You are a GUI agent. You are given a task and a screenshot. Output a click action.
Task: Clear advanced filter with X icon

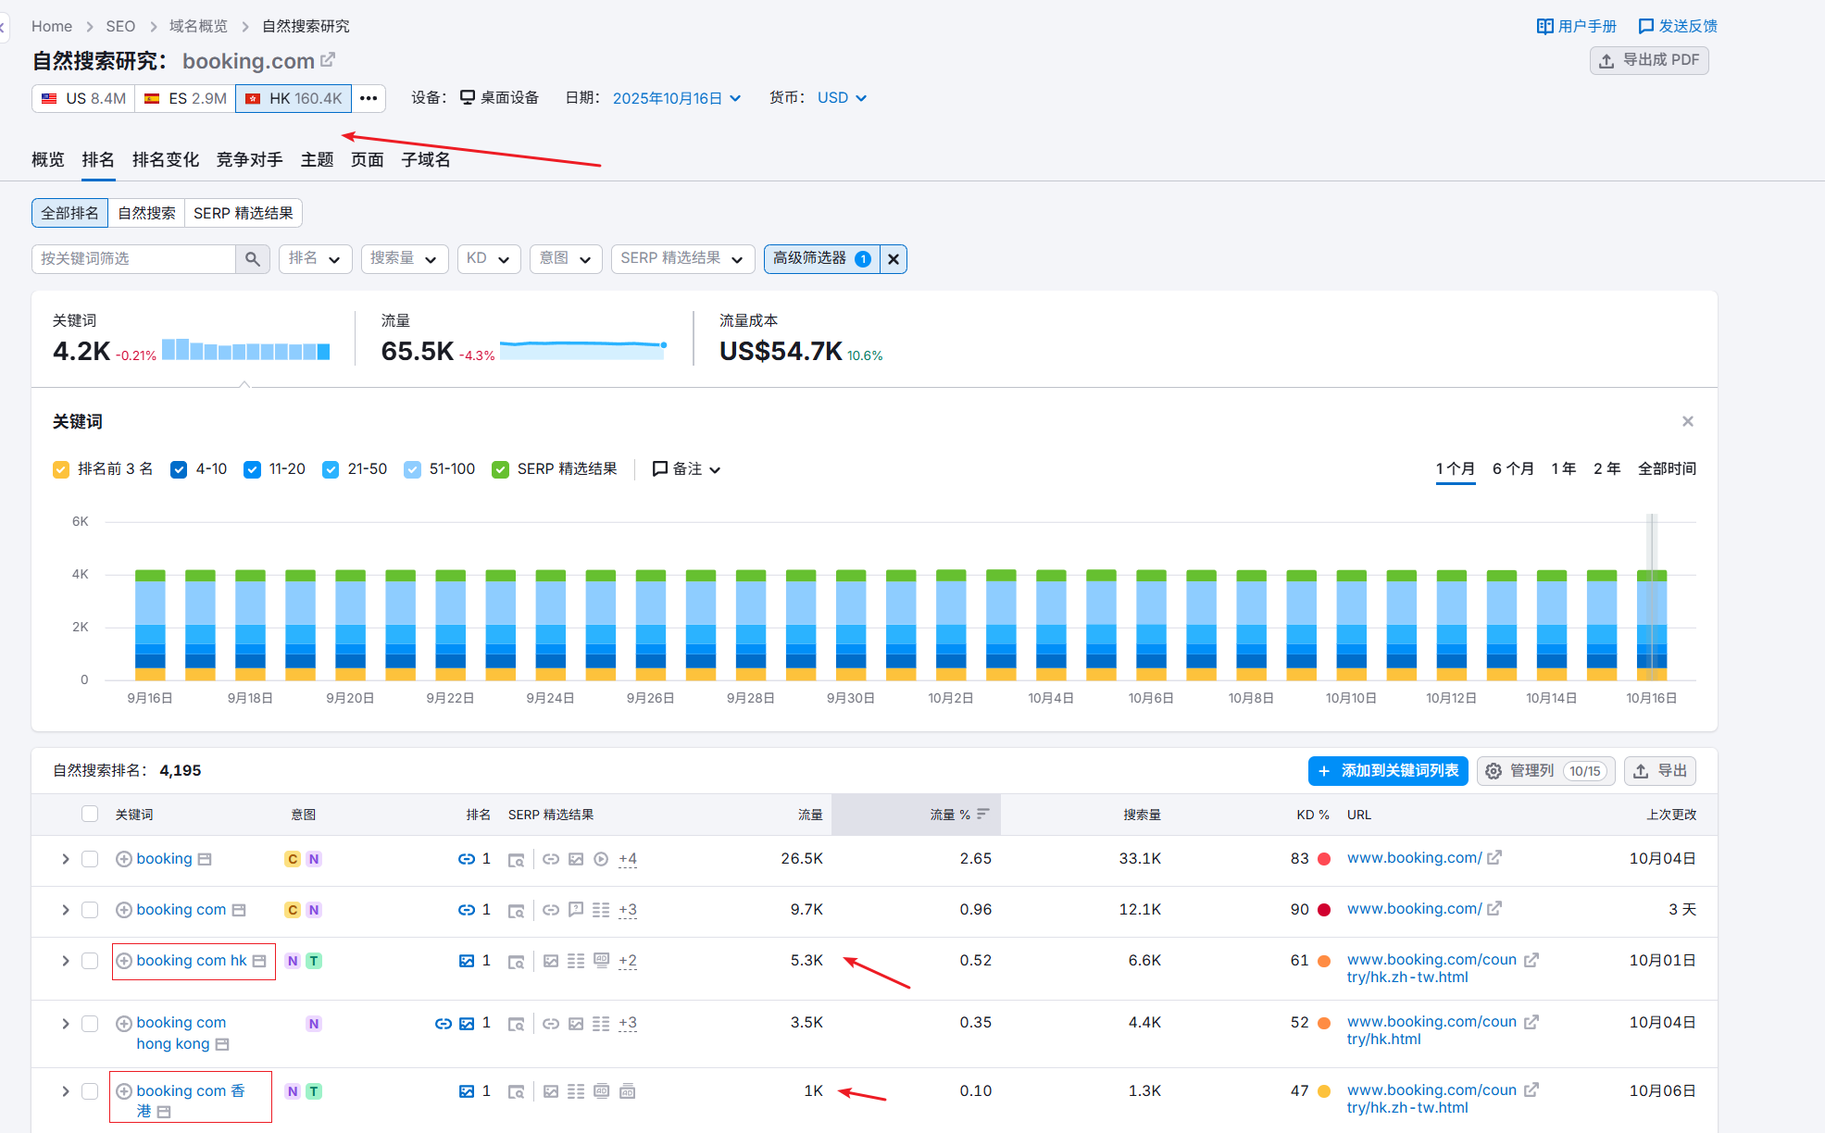893,259
